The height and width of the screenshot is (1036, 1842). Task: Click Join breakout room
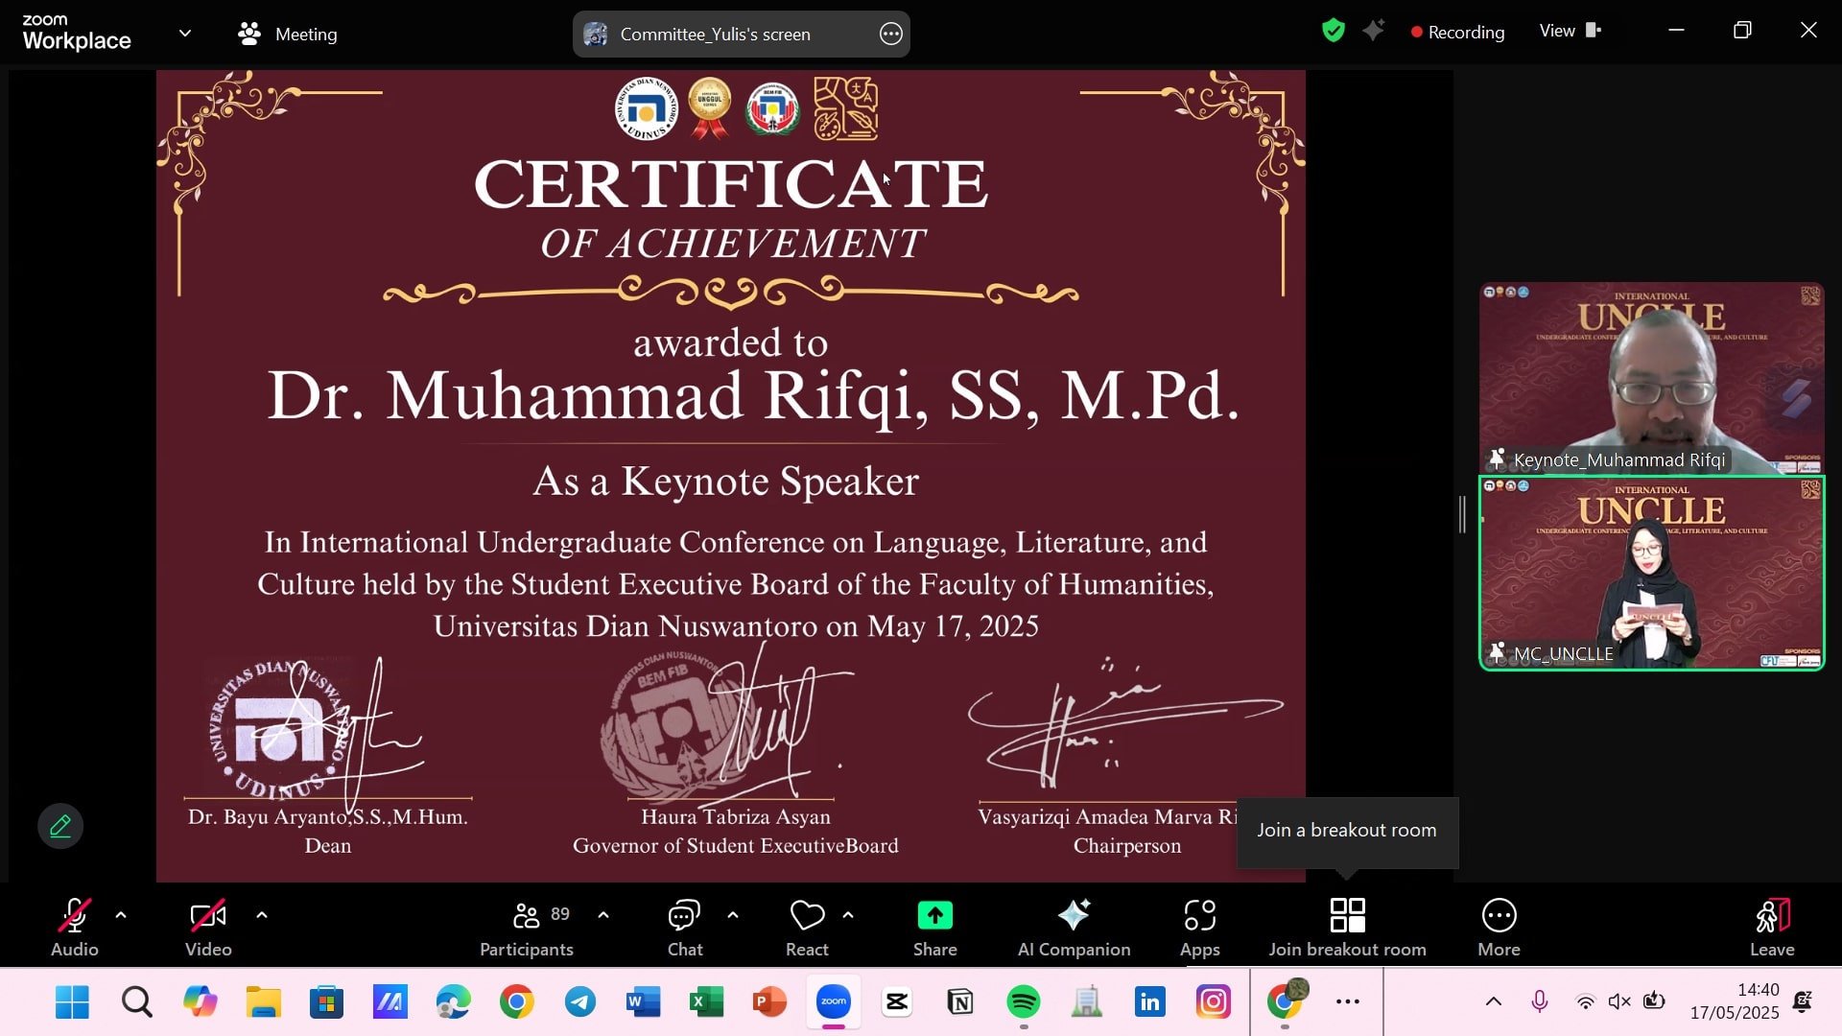coord(1347,927)
